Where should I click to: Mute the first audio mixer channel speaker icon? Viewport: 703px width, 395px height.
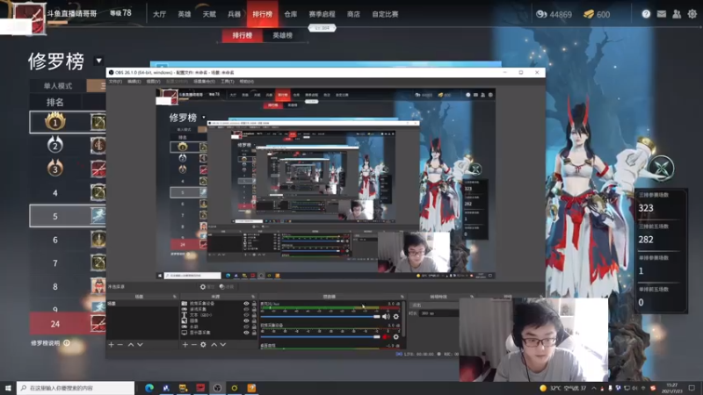click(386, 317)
